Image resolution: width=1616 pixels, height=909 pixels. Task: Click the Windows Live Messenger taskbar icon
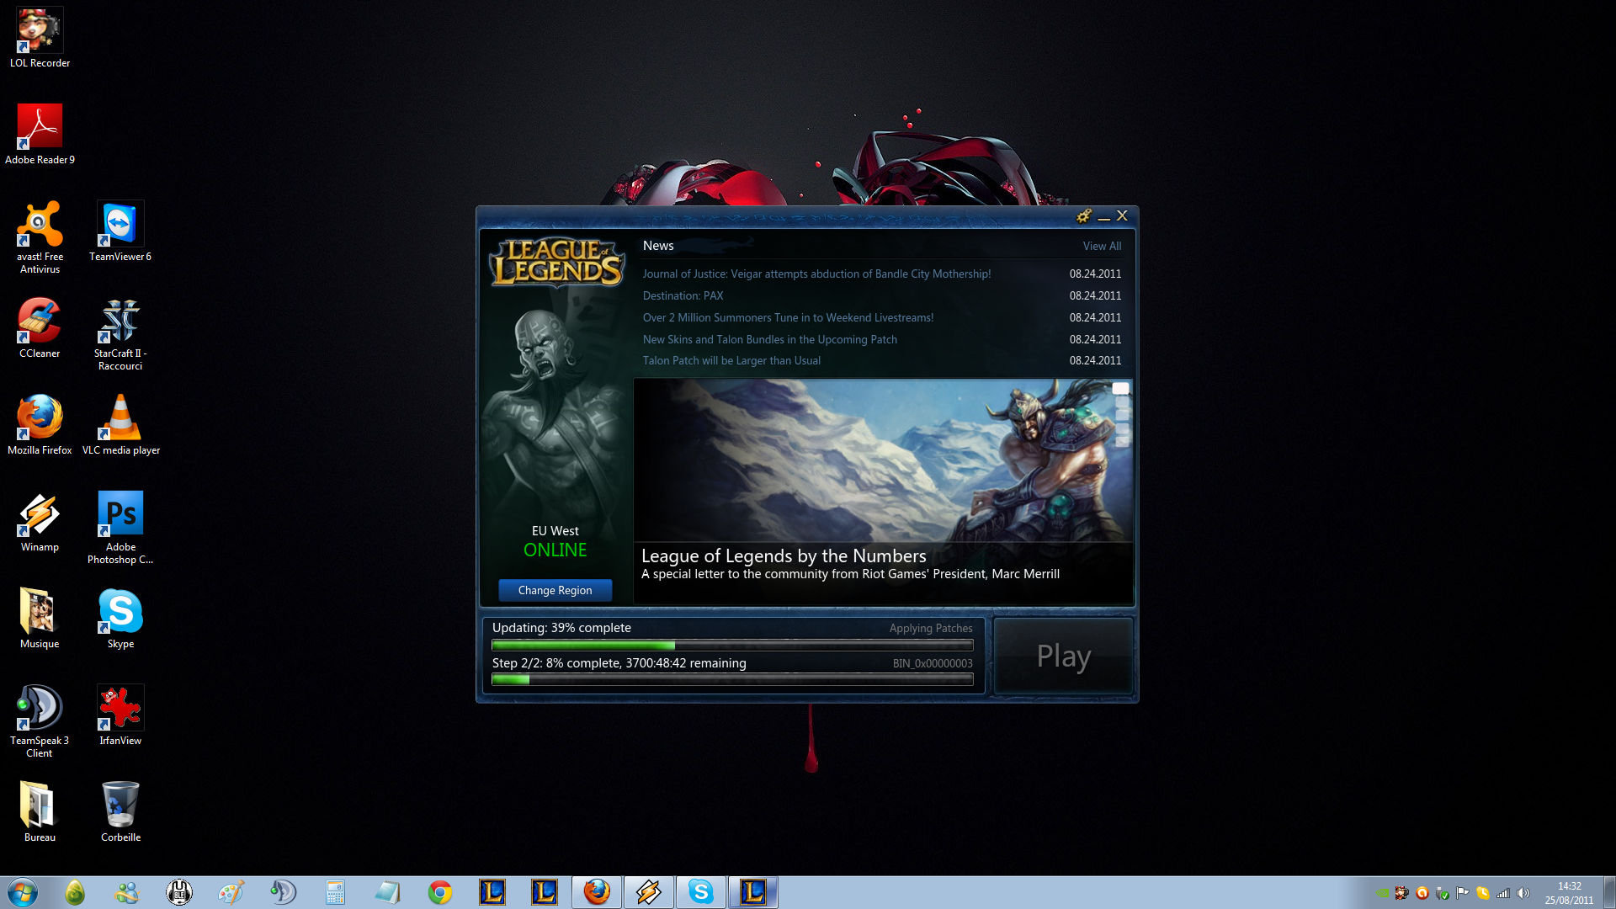point(127,892)
